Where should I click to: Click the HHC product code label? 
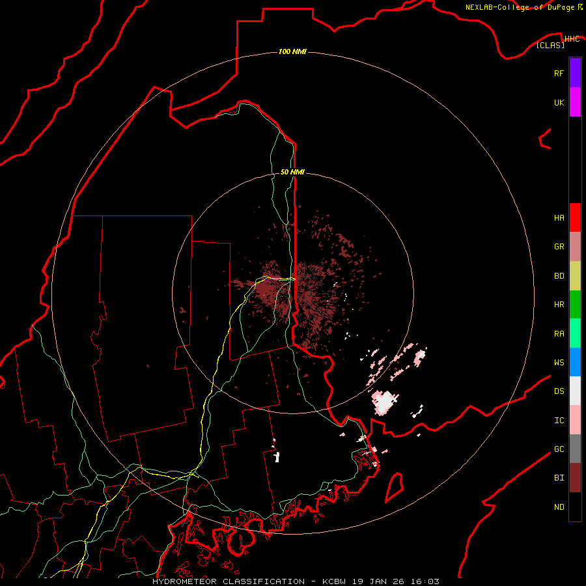point(572,39)
